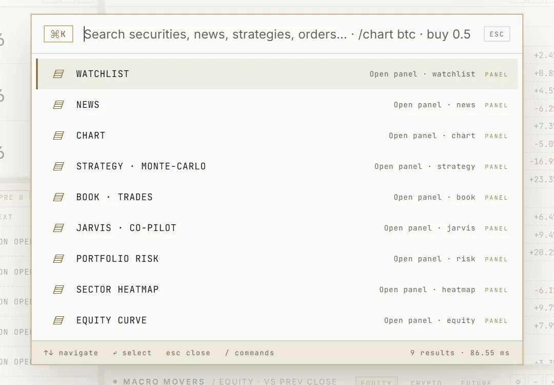Click the PANEL tag on the EQUITY CURVE row
Screen dimensions: 554x385
[x=496, y=321]
